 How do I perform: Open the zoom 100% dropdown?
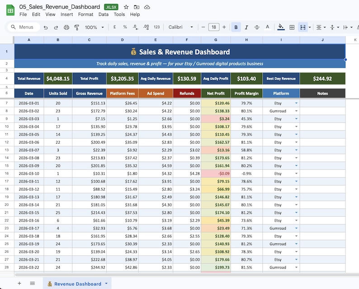(94, 28)
